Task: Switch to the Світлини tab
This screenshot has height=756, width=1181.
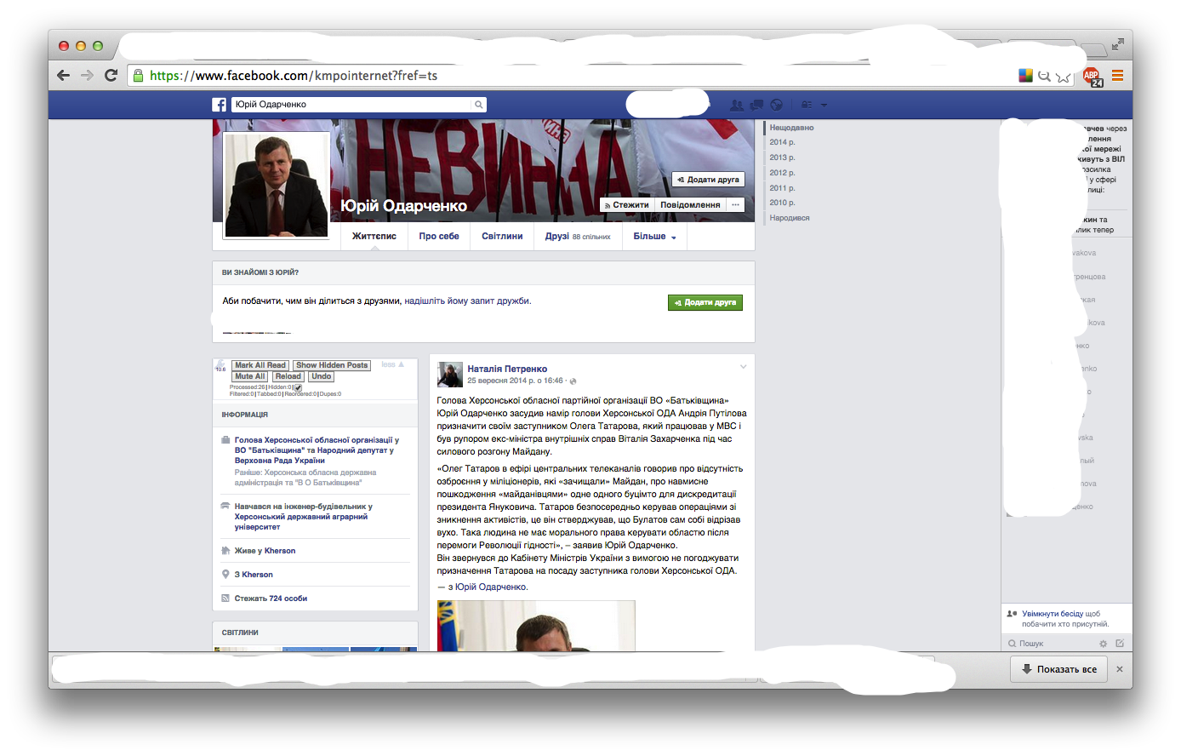Action: tap(502, 236)
